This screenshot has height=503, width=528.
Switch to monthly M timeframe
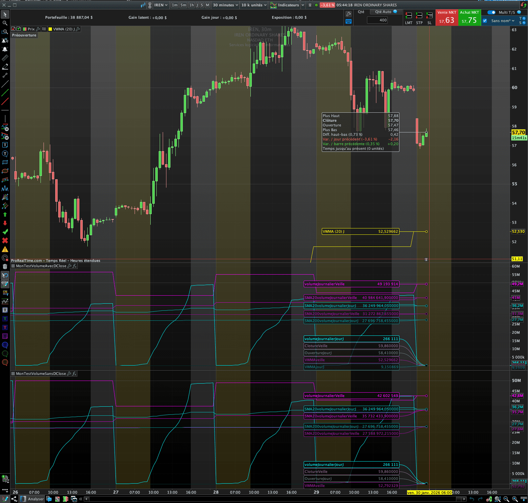point(207,5)
